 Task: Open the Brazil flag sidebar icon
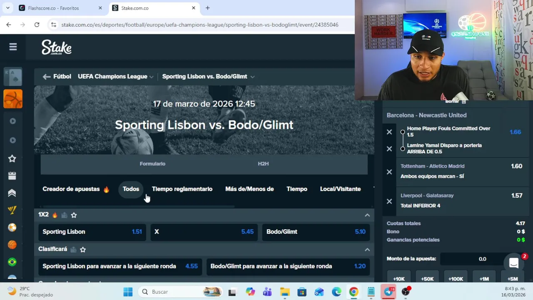(x=12, y=262)
